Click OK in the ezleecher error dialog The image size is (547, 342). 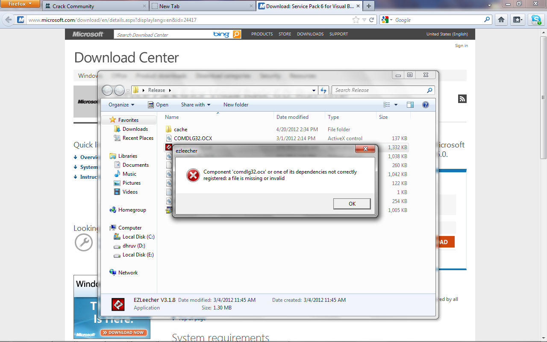coord(352,204)
